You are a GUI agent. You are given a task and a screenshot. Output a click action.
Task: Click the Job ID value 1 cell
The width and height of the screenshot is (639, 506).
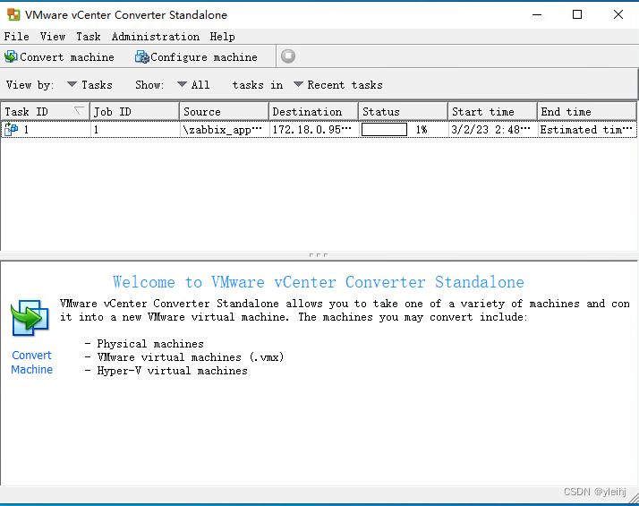[135, 130]
